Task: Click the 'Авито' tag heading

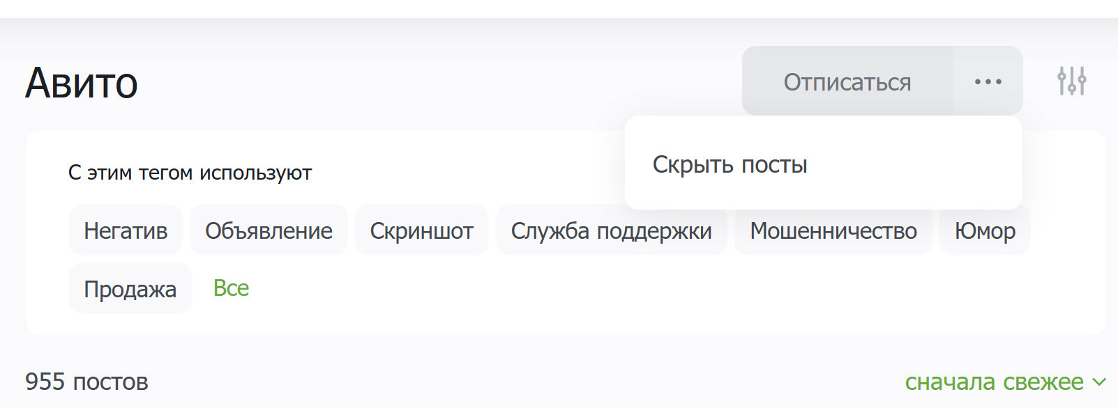Action: [82, 83]
